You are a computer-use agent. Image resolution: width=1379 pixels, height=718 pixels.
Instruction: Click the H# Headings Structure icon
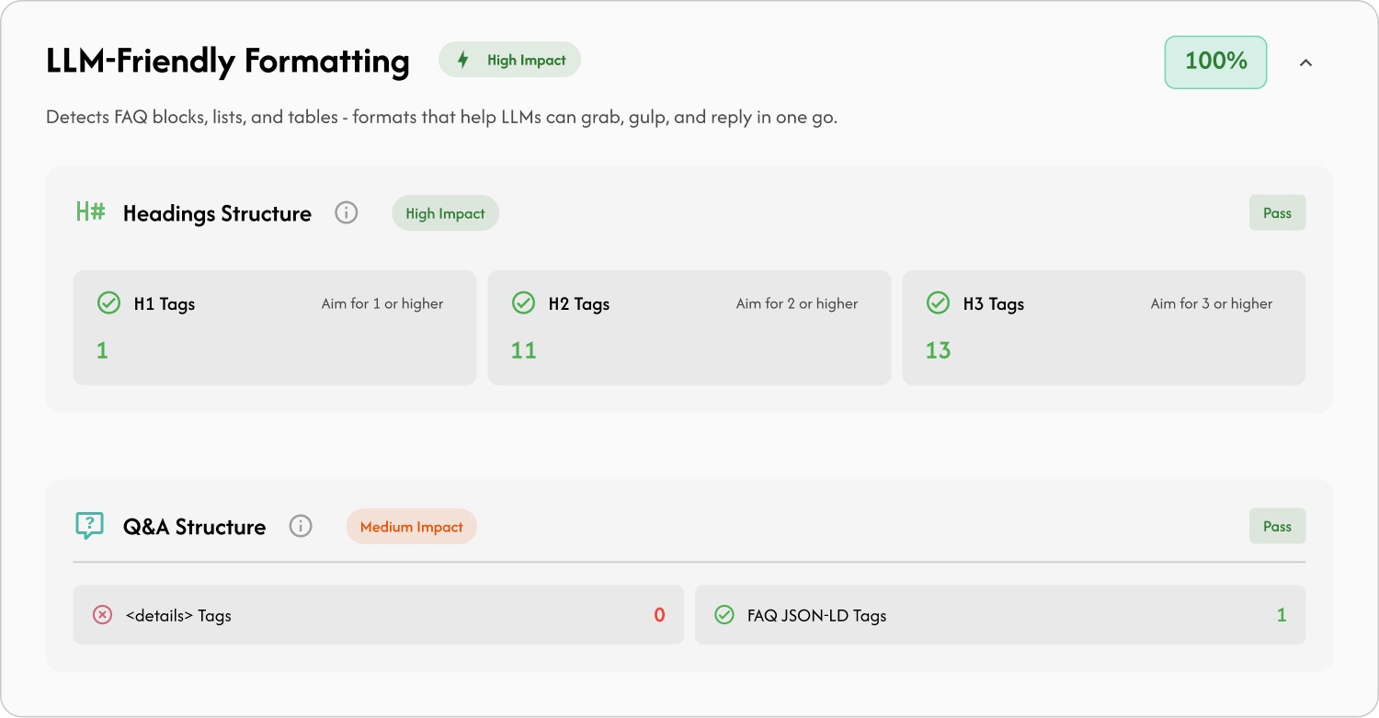point(89,212)
